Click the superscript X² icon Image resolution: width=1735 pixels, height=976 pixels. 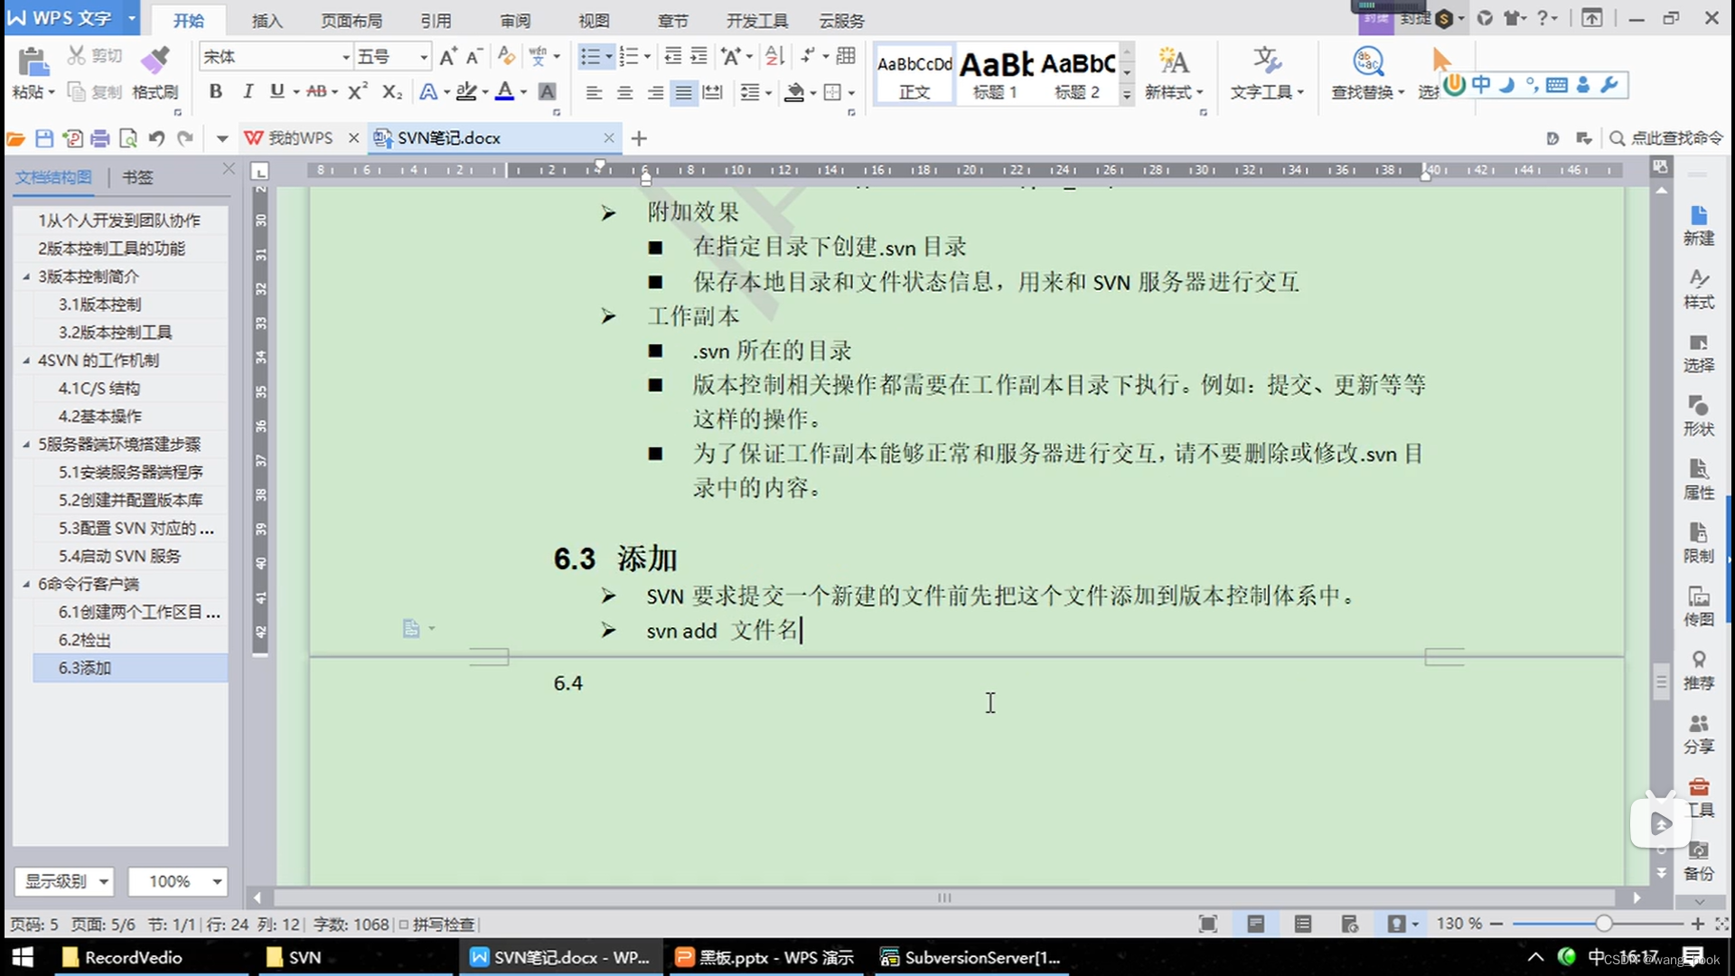click(358, 91)
